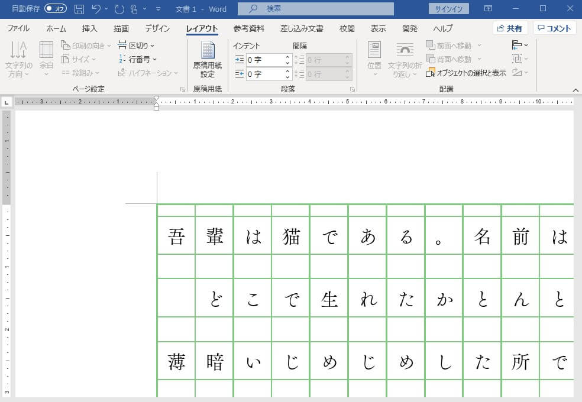
Task: Click touch/mouse mode icon
Action: point(134,9)
